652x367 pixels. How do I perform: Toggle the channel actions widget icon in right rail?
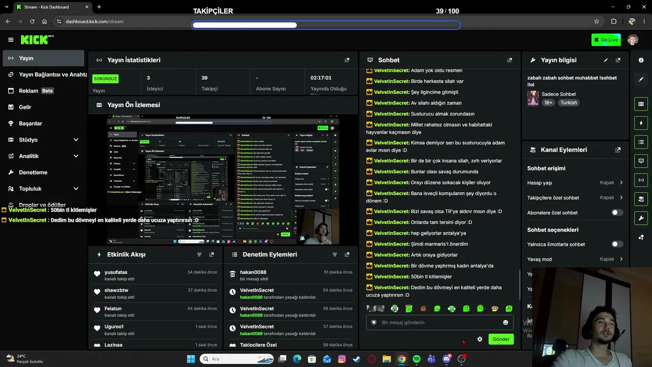(641, 198)
